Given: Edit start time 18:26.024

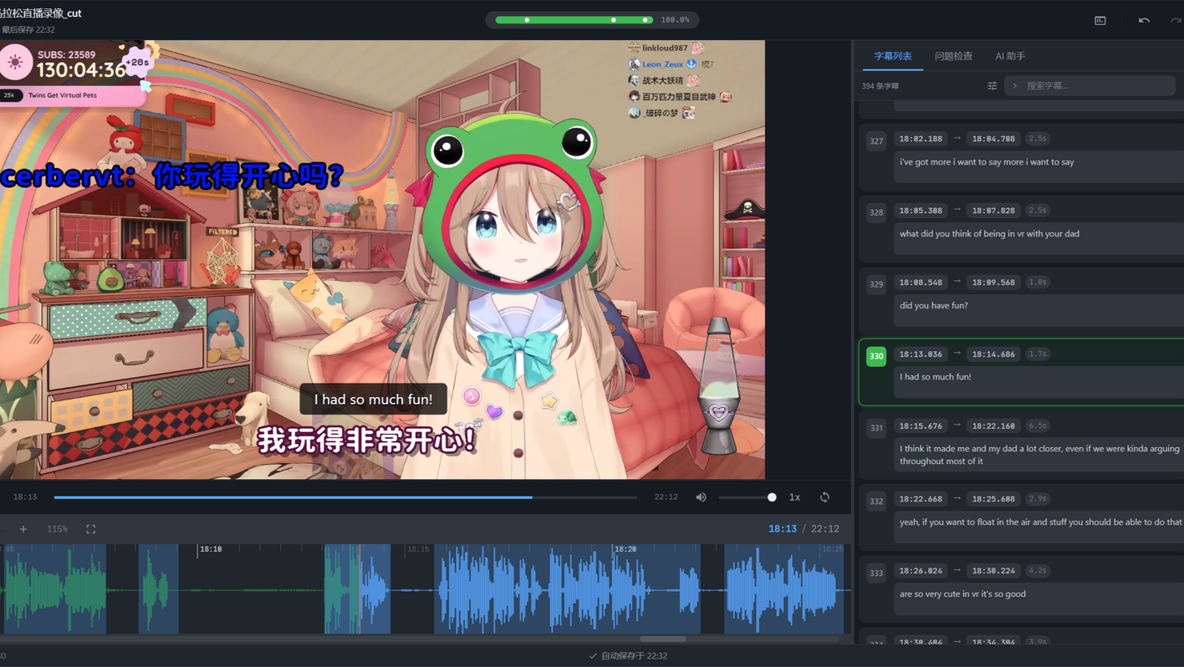Looking at the screenshot, I should 921,571.
